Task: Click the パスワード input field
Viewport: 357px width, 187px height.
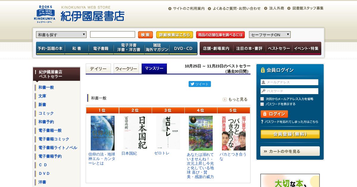Action: (x=289, y=91)
